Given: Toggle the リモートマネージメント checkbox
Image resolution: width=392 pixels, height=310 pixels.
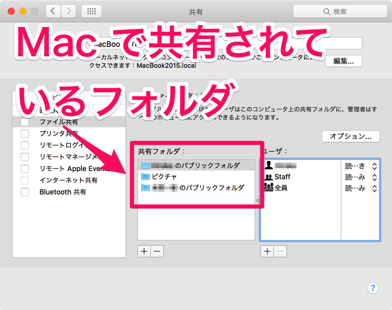Looking at the screenshot, I should click(x=25, y=157).
